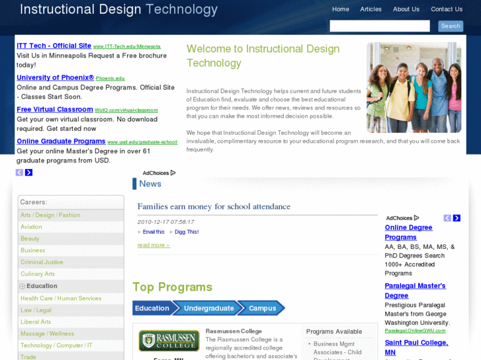Screen dimensions: 481x360
Task: Open the Articles menu item
Action: (x=371, y=9)
